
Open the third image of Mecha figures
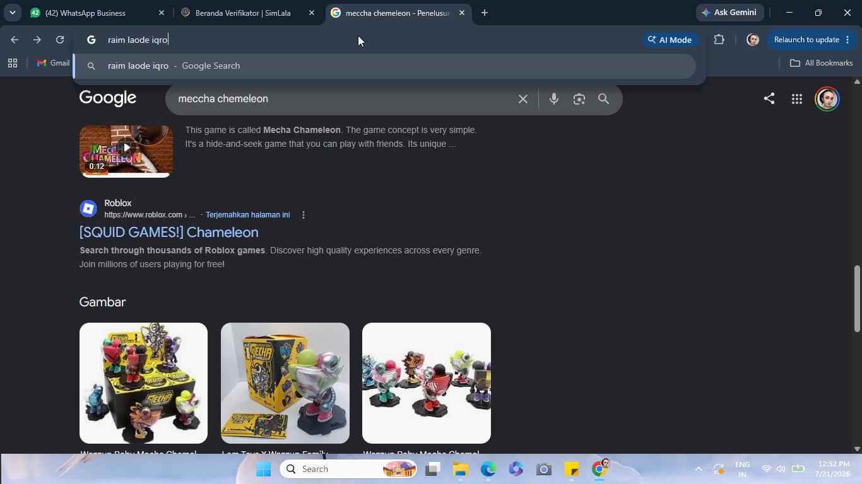[x=427, y=383]
